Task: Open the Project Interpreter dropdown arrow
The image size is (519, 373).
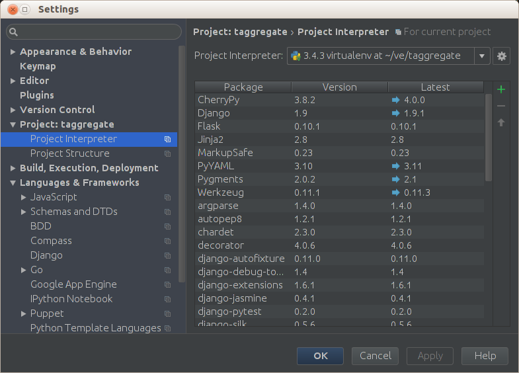Action: click(482, 56)
